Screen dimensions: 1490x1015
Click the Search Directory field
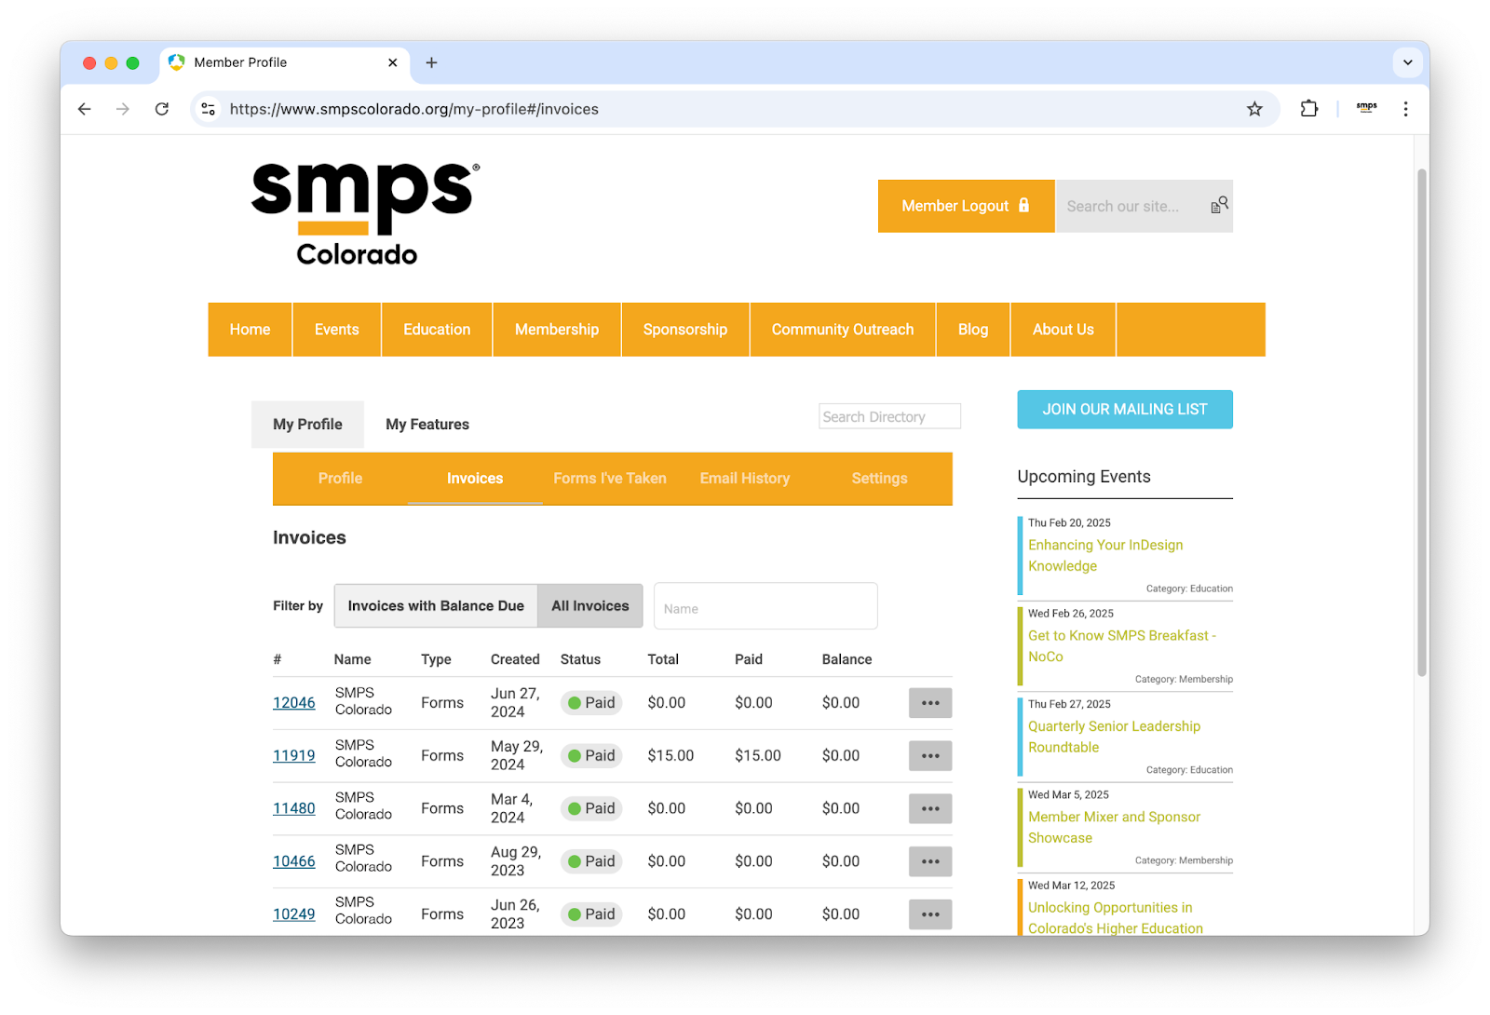[x=889, y=416]
